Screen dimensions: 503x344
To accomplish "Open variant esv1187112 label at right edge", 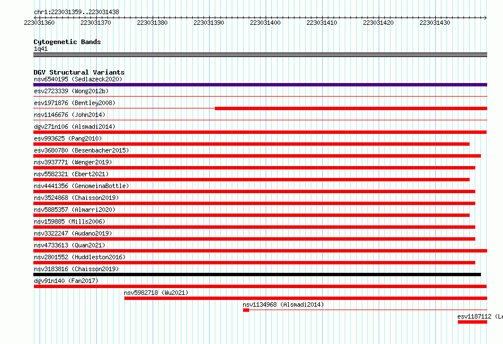I will (x=480, y=316).
